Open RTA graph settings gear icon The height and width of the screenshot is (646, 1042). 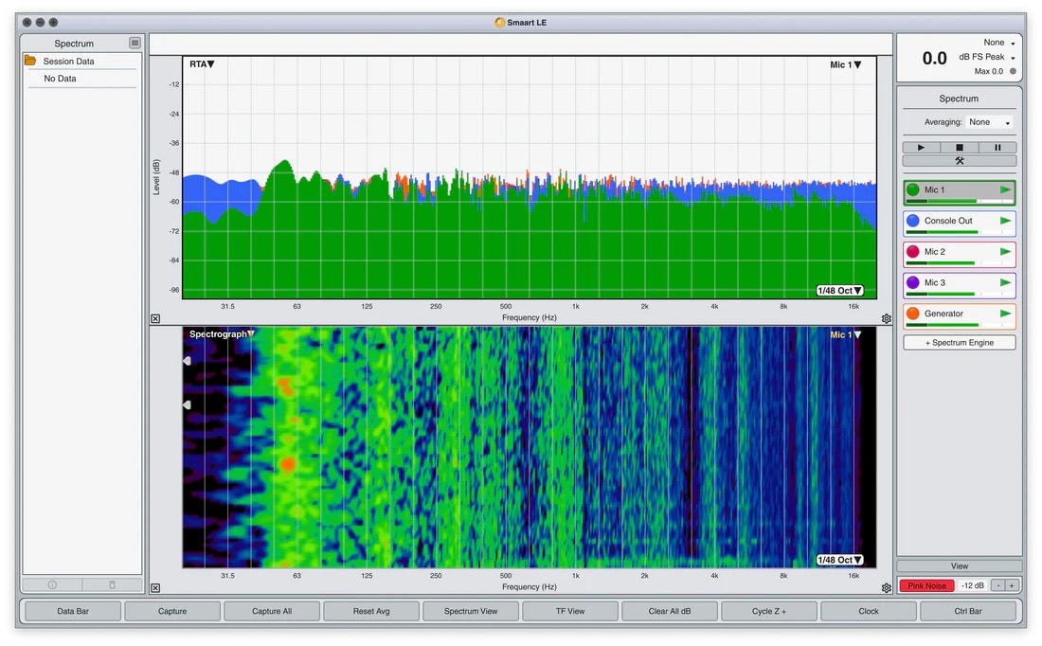tap(886, 319)
